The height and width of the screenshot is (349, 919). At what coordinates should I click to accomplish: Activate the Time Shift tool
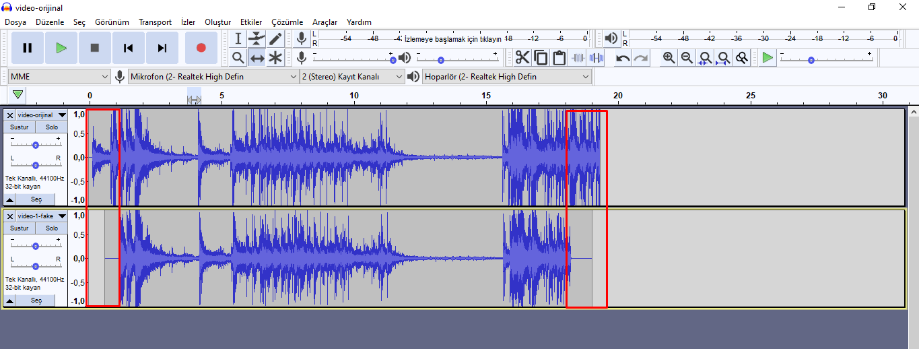tap(257, 58)
